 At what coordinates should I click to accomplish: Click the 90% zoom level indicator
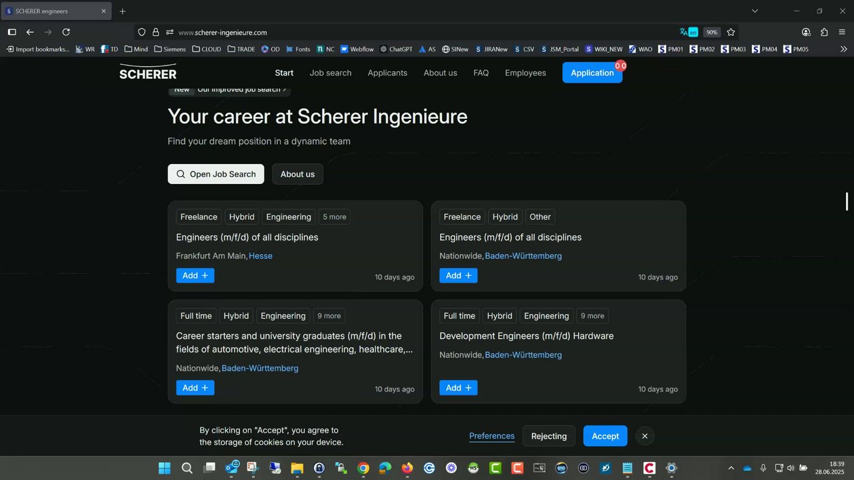click(x=712, y=32)
